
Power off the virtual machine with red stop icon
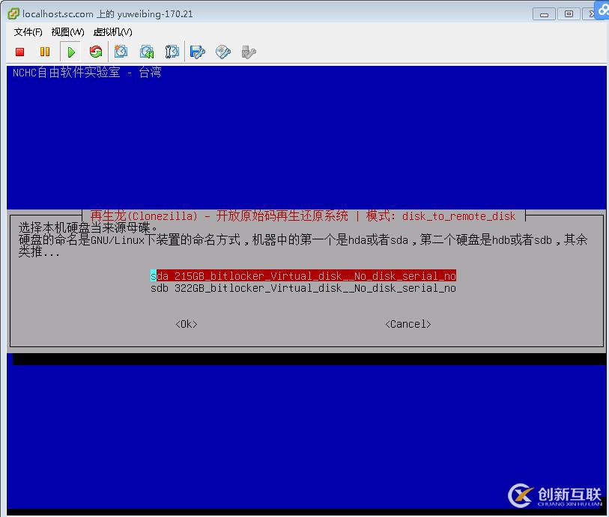pos(19,52)
